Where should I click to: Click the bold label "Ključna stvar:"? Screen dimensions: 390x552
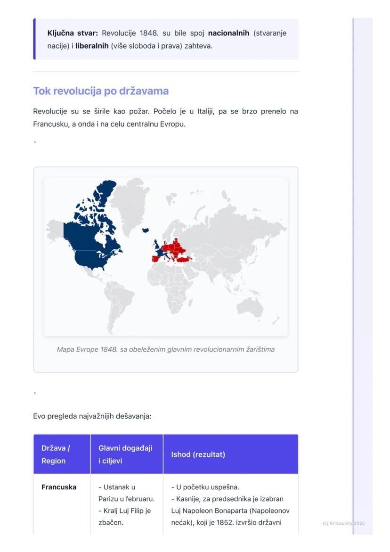click(73, 33)
